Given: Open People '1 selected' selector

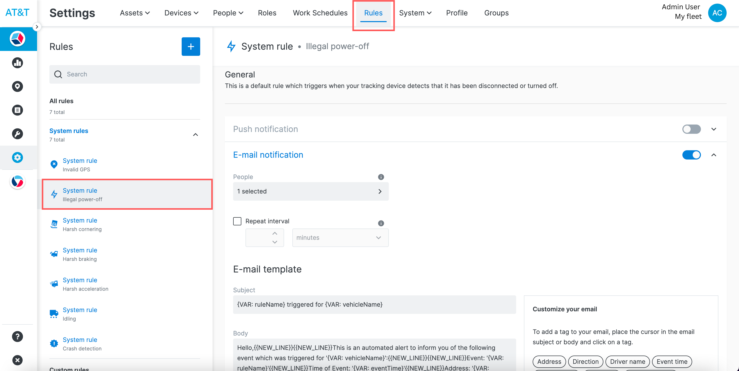Looking at the screenshot, I should pos(311,191).
